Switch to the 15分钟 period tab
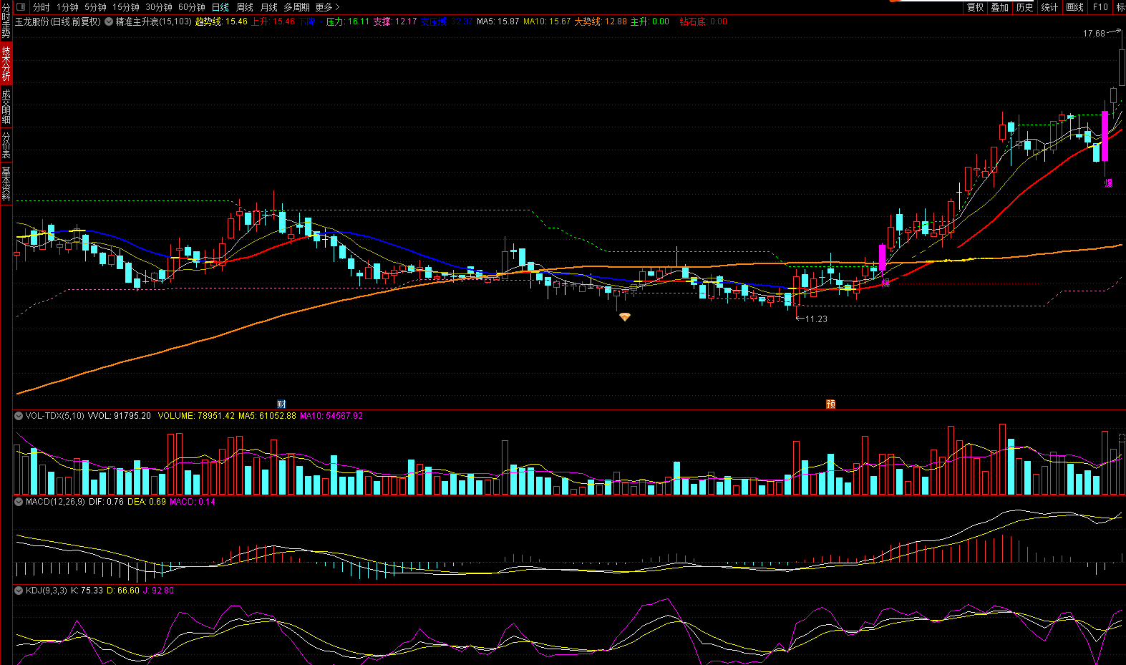 click(126, 7)
